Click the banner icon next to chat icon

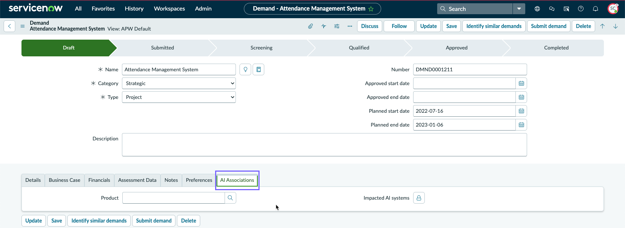pyautogui.click(x=566, y=9)
